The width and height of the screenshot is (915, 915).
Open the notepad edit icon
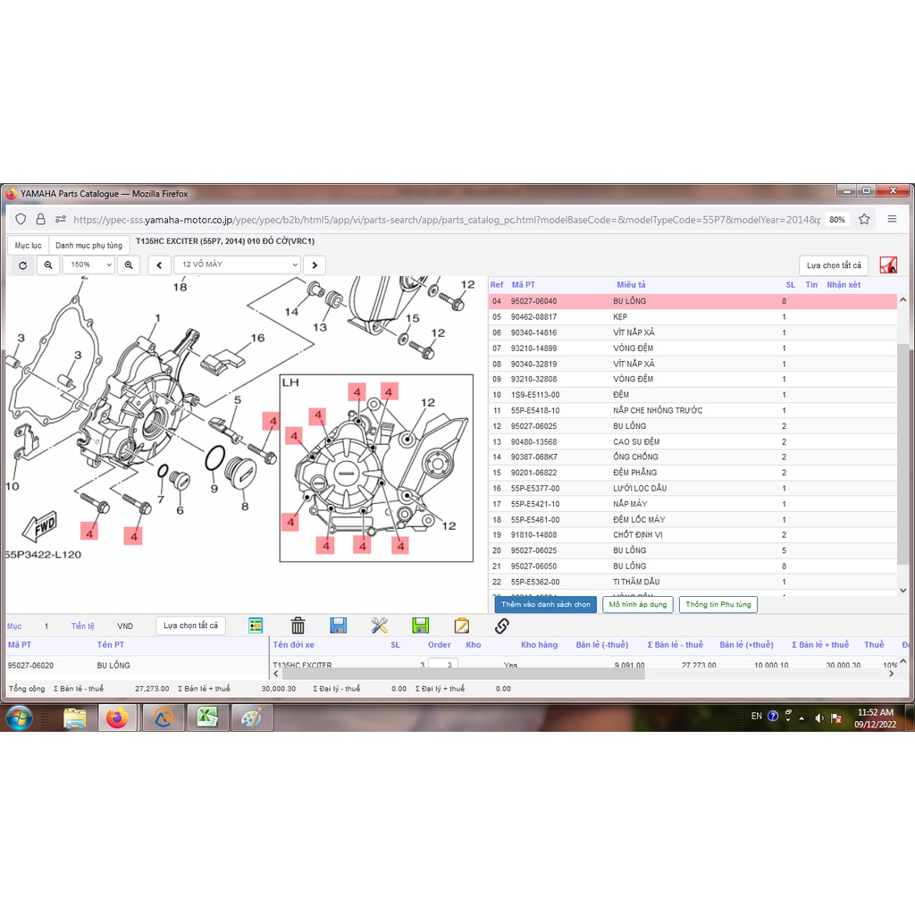[x=461, y=625]
